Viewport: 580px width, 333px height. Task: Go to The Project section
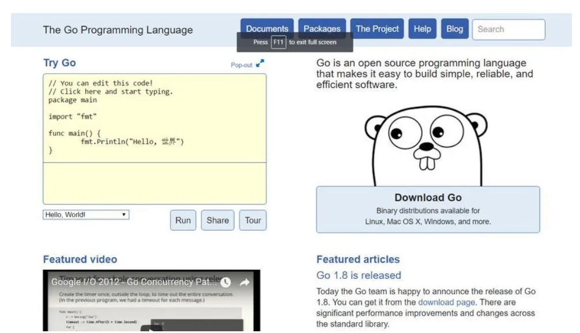click(377, 29)
